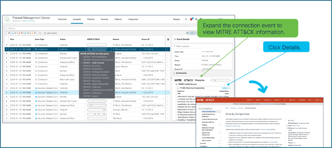Expand the first Sinkhole connection row
Viewport: 332px width, 148px height.
point(6,45)
